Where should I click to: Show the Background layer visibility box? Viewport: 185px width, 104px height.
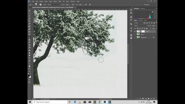point(135,37)
